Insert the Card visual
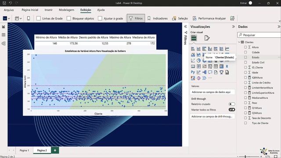 point(193,66)
